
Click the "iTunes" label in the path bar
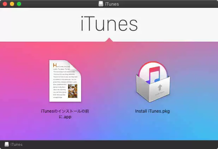(x=17, y=144)
